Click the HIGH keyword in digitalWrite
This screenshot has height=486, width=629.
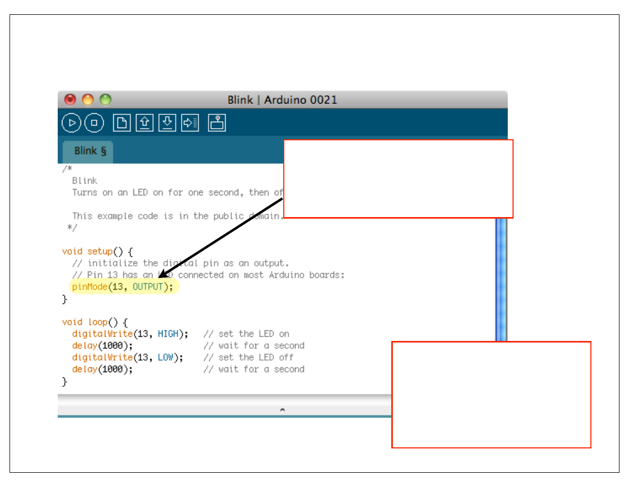168,334
